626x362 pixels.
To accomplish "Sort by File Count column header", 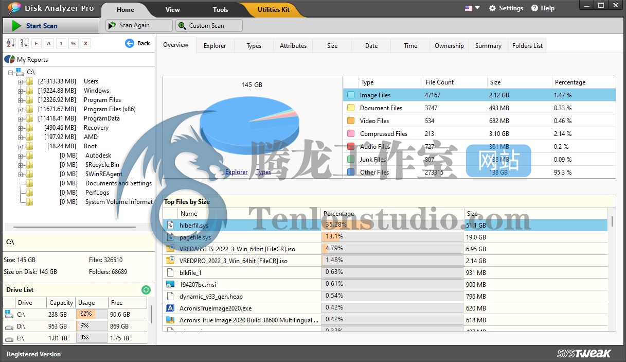I will coord(455,82).
